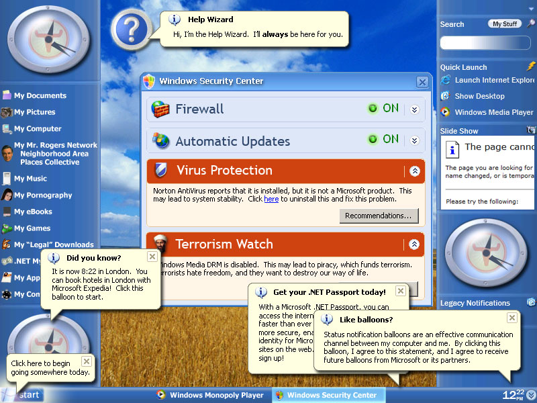The image size is (537, 403).
Task: Click the Mr. Rogers Network icon
Action: (x=7, y=154)
